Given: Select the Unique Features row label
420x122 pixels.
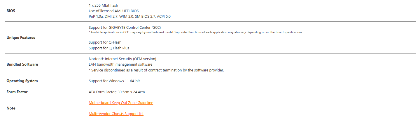Looking at the screenshot, I should tap(21, 38).
